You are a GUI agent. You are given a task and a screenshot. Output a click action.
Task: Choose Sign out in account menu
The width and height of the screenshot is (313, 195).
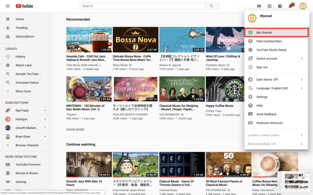click(x=276, y=67)
